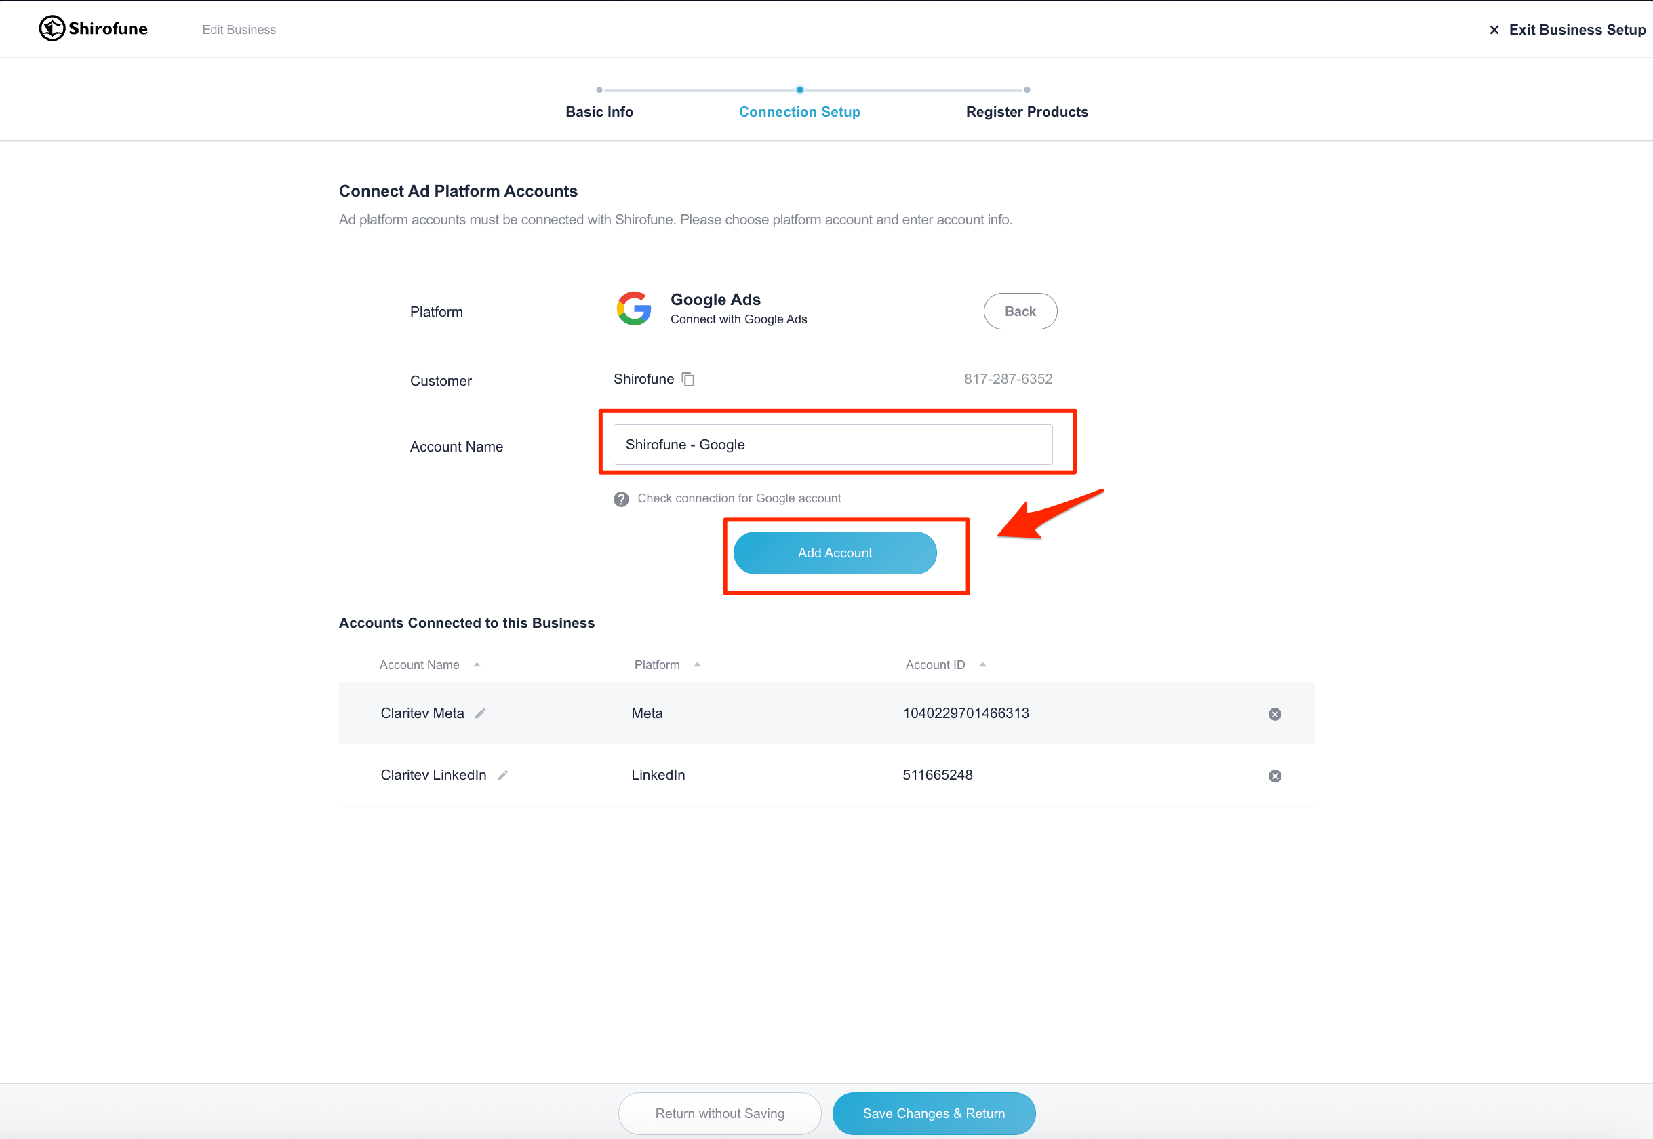1653x1139 pixels.
Task: Click the Claritev LinkedIn account name
Action: click(433, 775)
